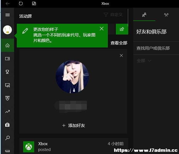
Task: Click the 查找用户或俱乐部 search field
Action: point(156,48)
